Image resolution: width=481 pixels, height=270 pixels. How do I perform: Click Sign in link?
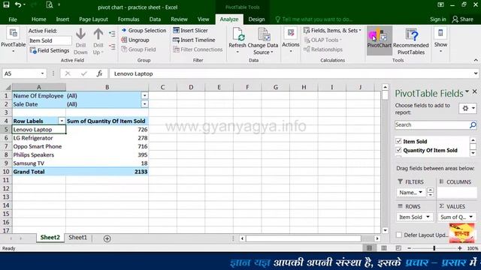click(x=437, y=19)
